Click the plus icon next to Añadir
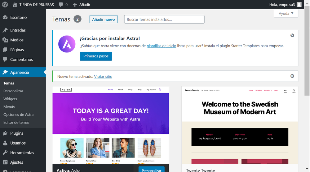This screenshot has width=310, height=172. 75,5
